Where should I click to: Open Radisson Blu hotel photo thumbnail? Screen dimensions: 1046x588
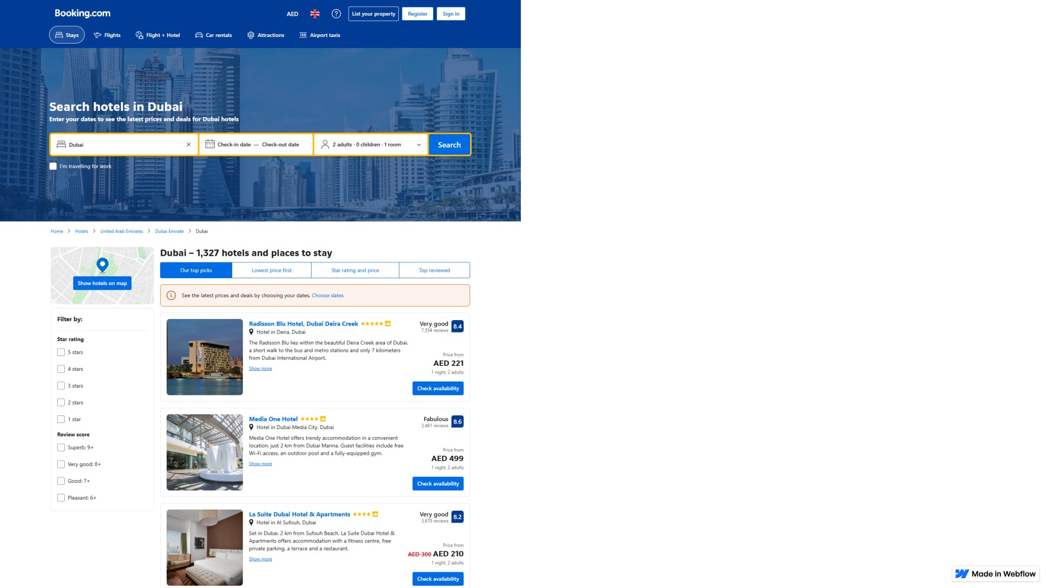tap(205, 357)
